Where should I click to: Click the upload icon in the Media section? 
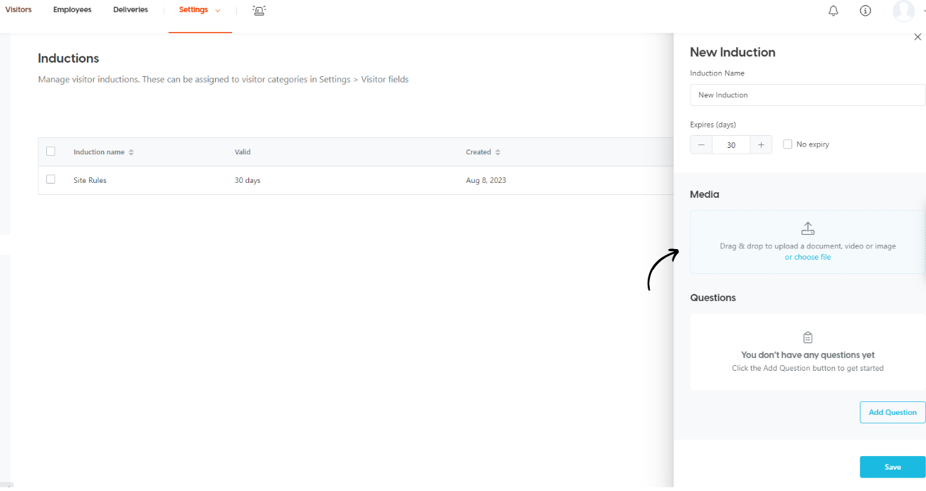click(807, 228)
